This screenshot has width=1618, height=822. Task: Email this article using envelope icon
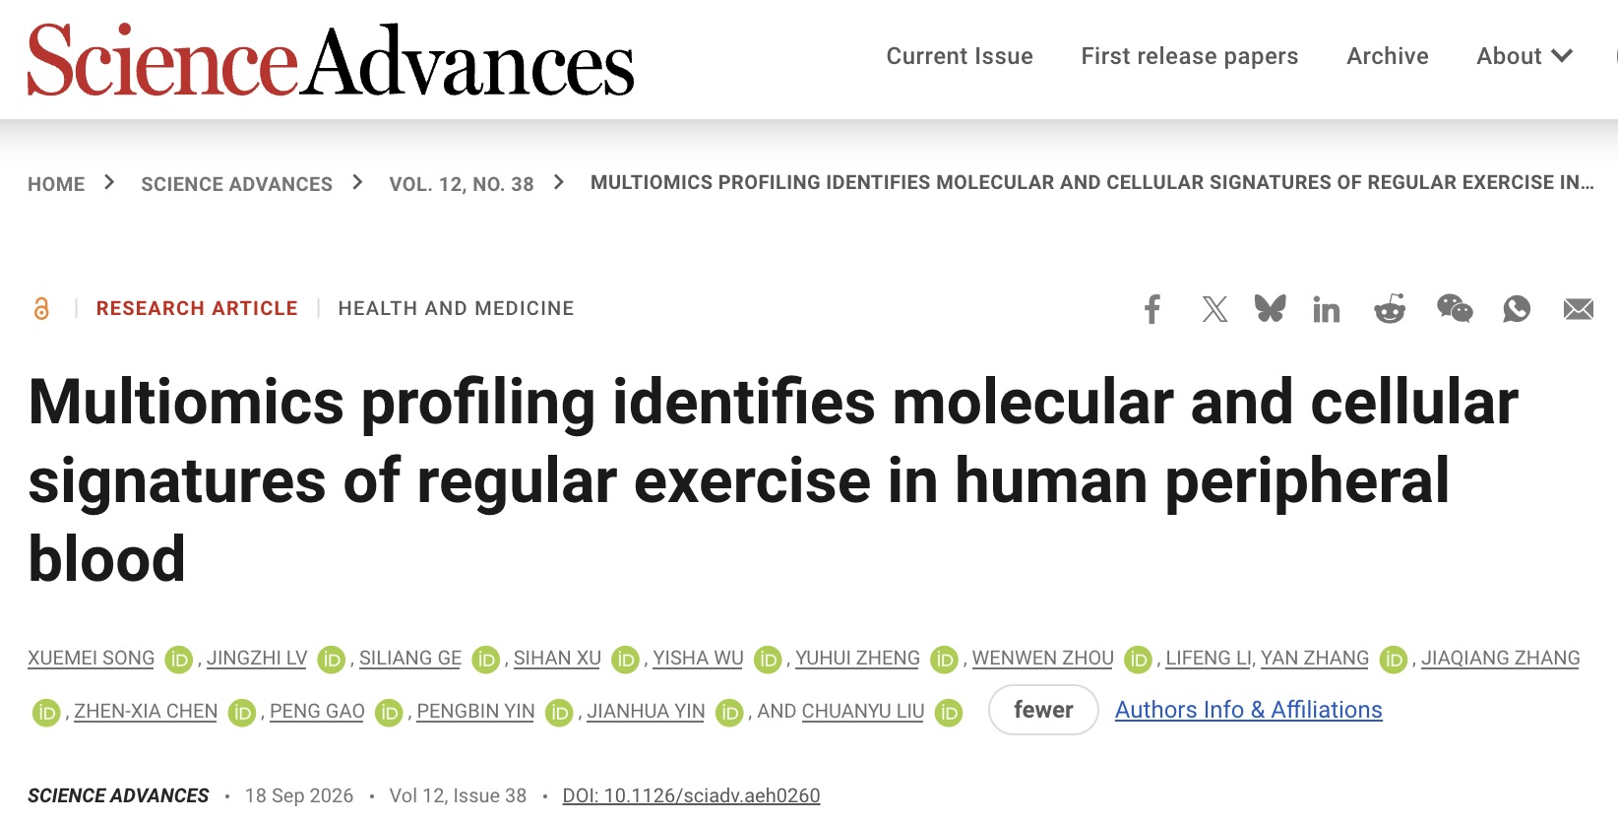pyautogui.click(x=1579, y=310)
